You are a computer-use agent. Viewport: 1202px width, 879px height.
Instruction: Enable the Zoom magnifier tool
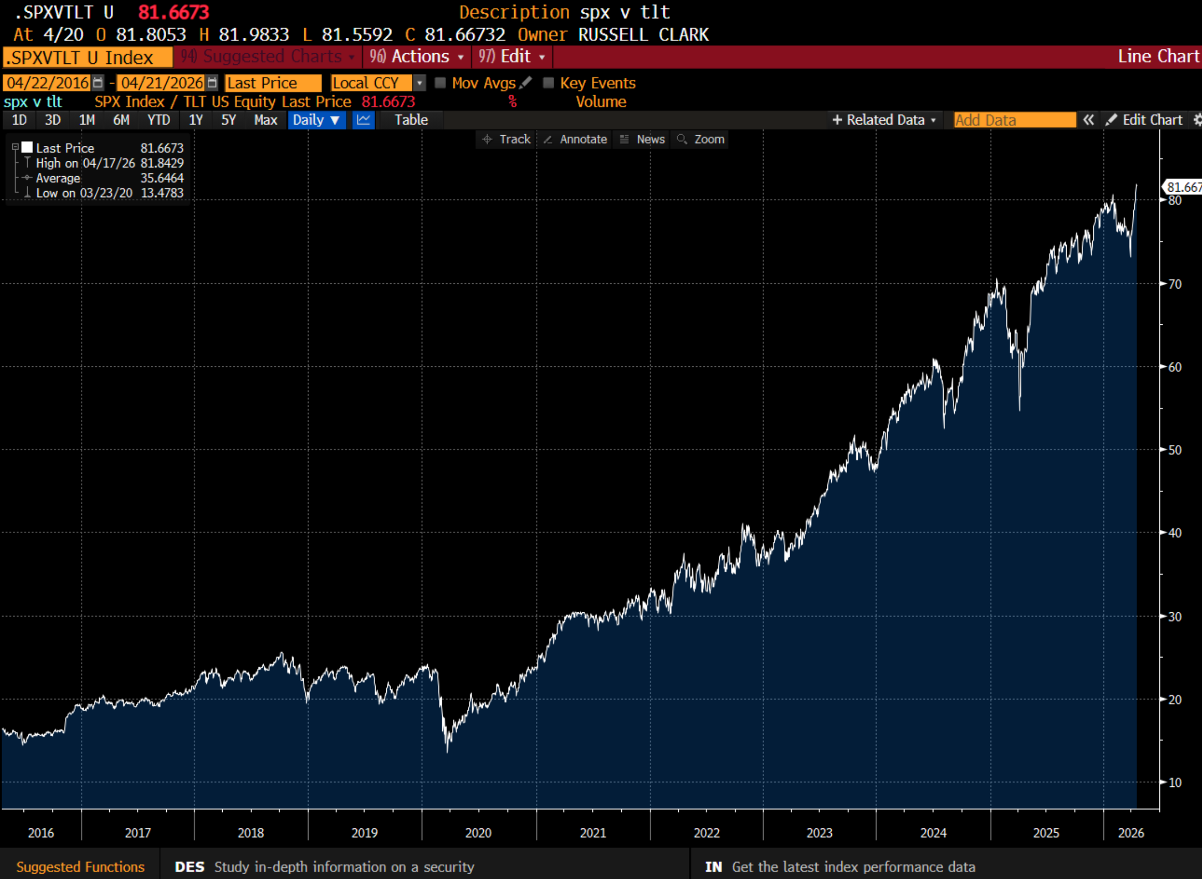tap(700, 139)
